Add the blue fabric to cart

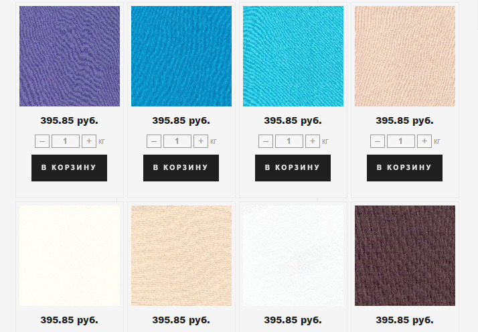[x=181, y=168]
